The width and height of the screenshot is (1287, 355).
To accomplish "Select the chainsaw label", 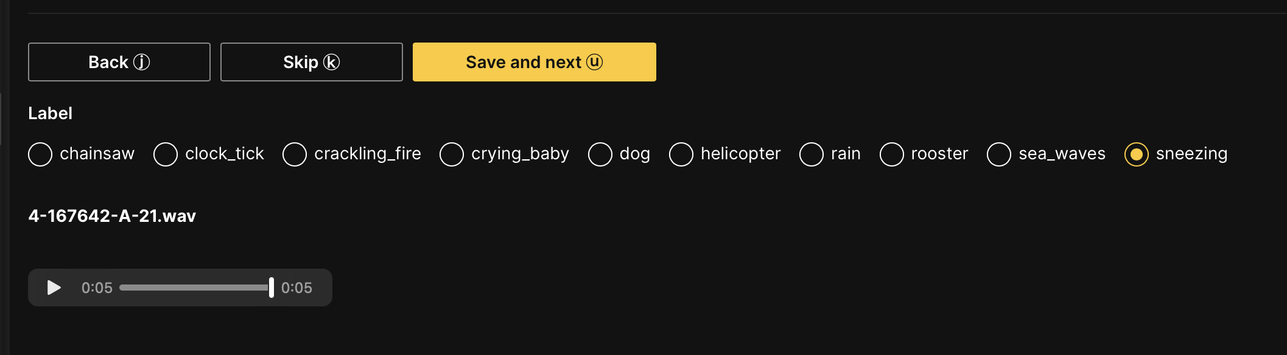I will (40, 154).
